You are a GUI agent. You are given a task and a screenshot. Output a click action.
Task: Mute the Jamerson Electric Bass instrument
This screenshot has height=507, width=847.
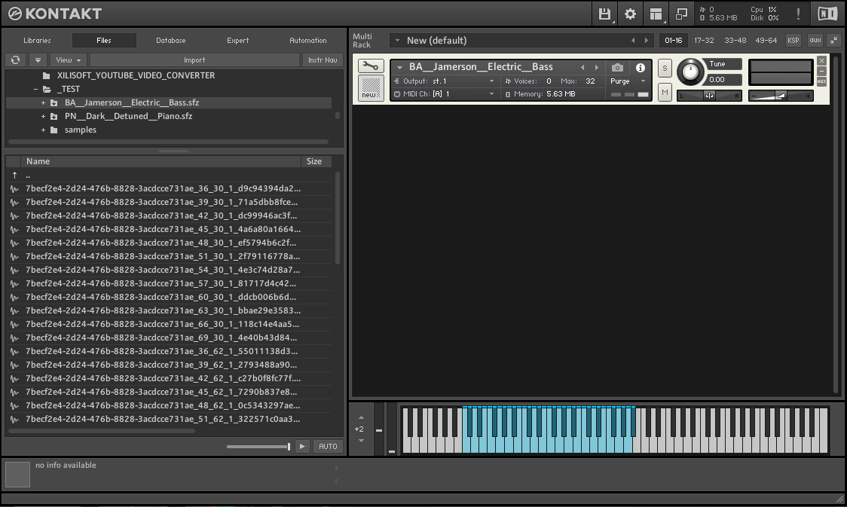click(x=665, y=93)
